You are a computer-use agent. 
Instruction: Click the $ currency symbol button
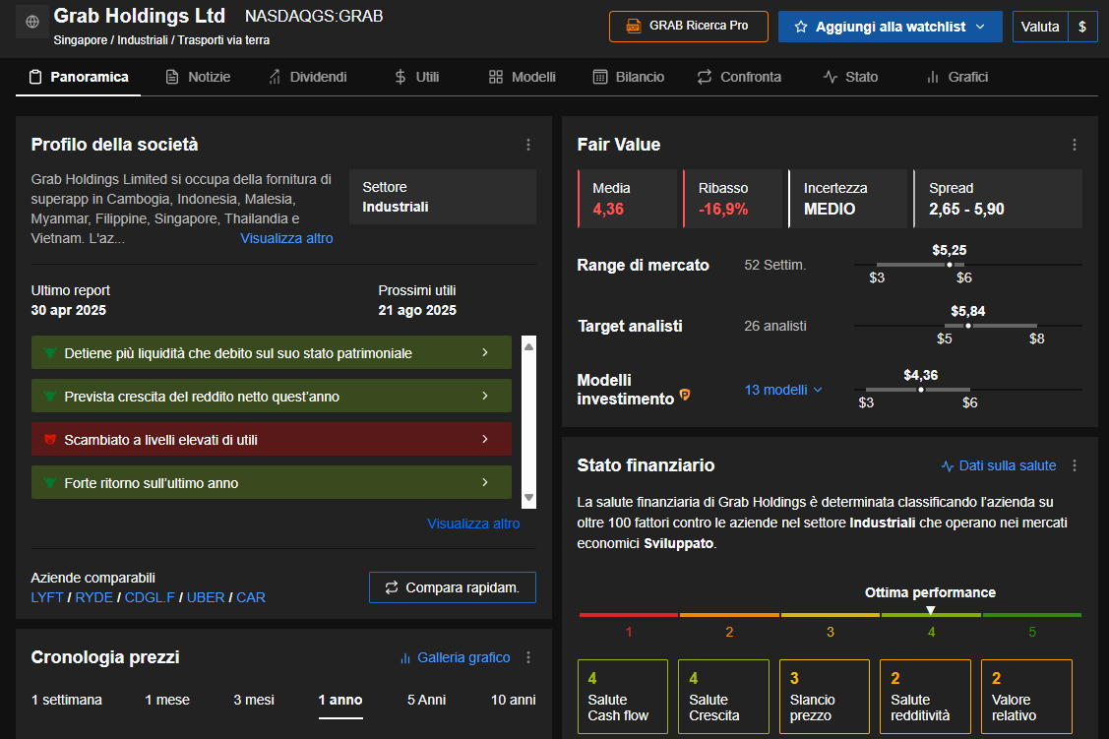pos(1082,27)
